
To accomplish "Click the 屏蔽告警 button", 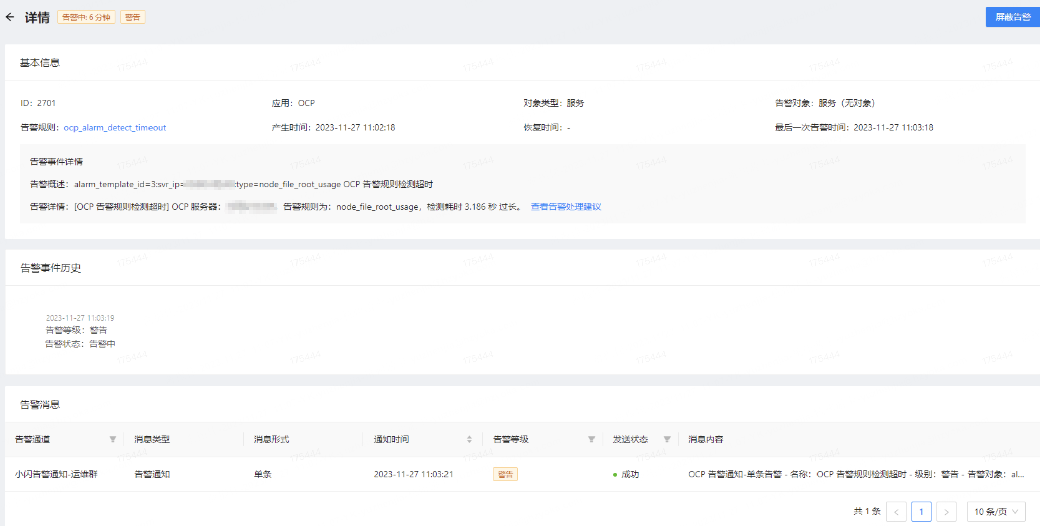I will click(1012, 17).
